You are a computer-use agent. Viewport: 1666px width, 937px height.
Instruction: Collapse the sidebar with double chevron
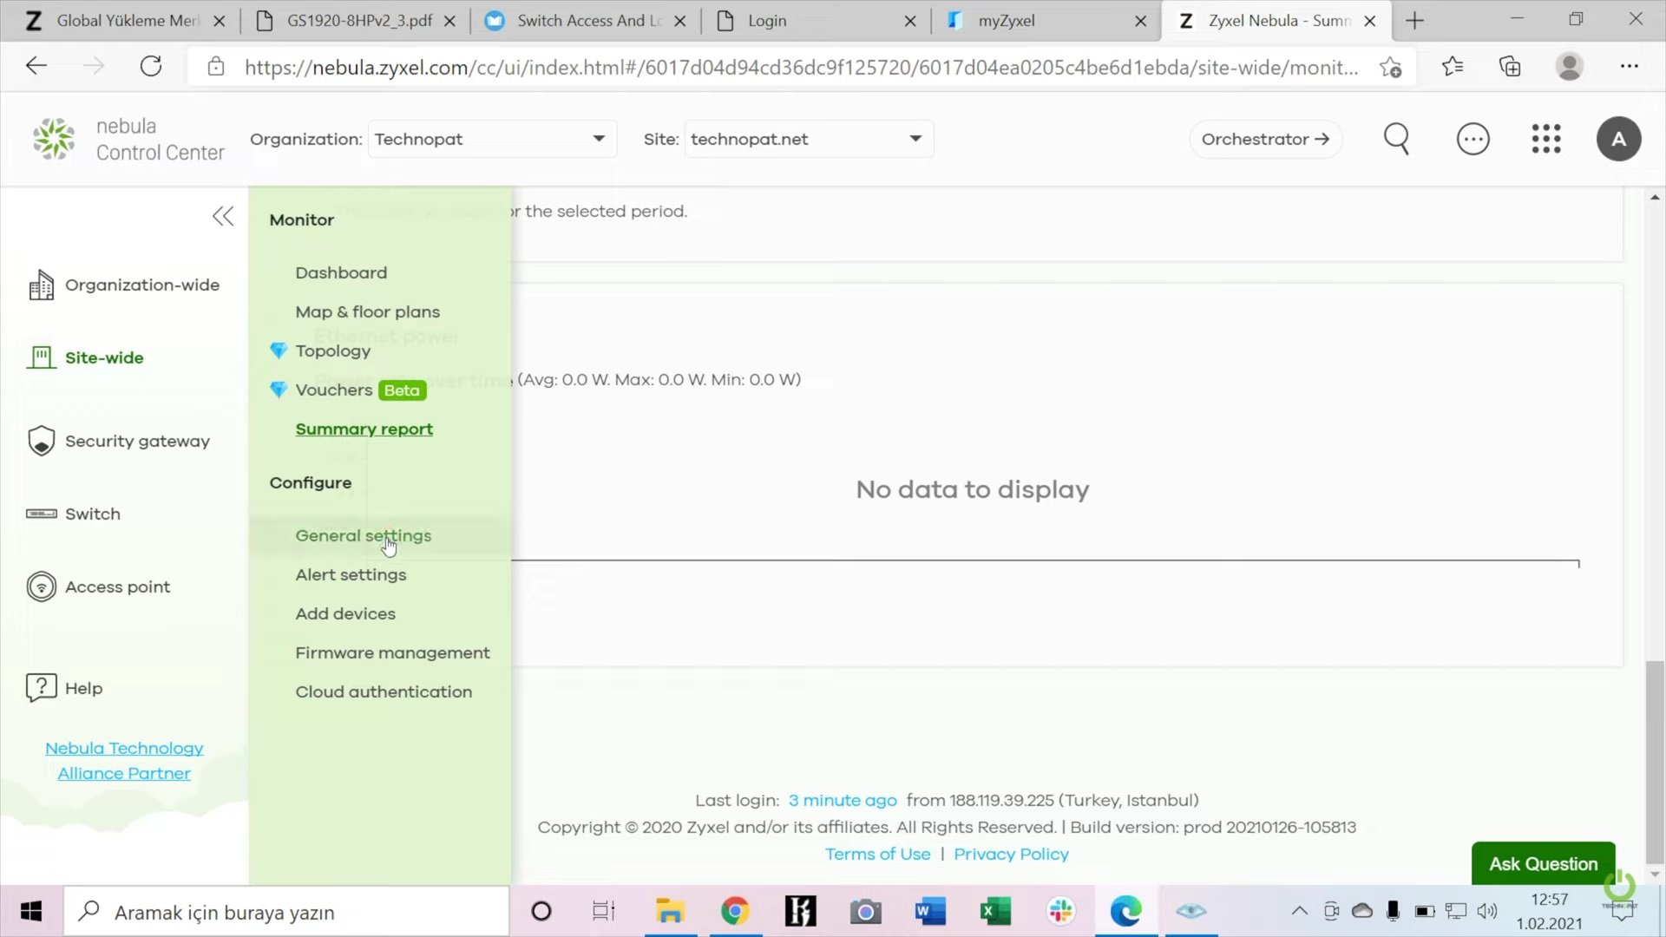pyautogui.click(x=222, y=216)
